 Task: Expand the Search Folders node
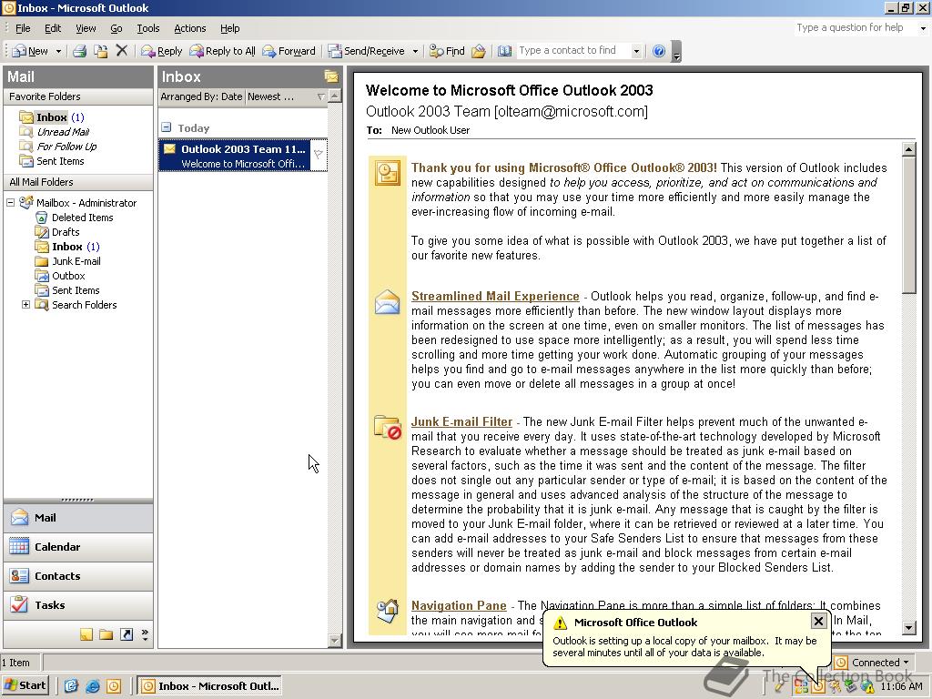25,305
